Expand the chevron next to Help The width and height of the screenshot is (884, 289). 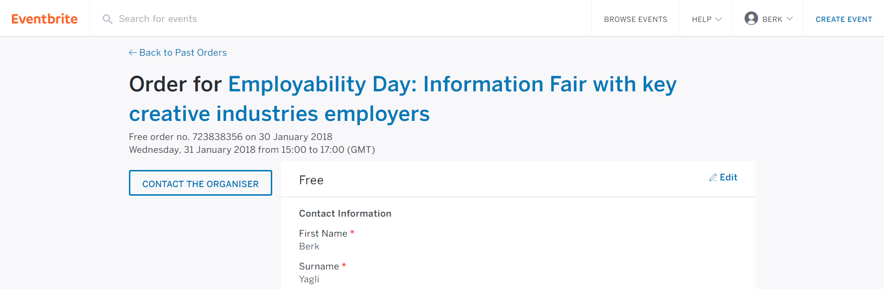click(718, 20)
